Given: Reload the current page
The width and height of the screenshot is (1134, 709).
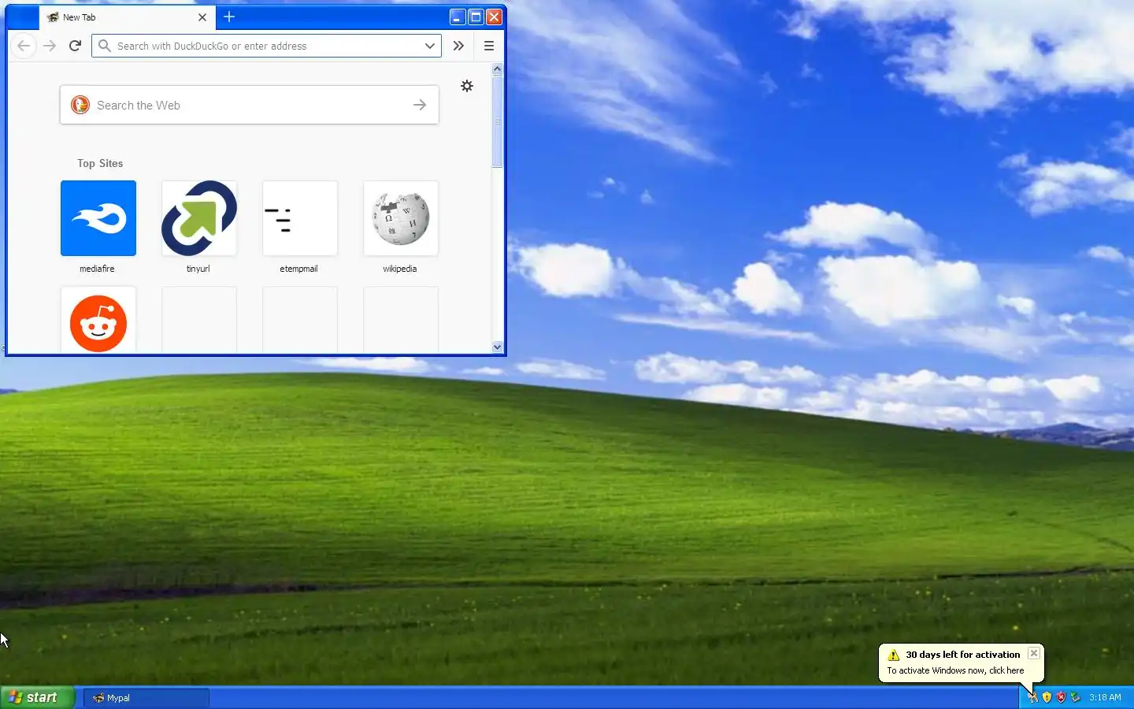Looking at the screenshot, I should point(75,46).
